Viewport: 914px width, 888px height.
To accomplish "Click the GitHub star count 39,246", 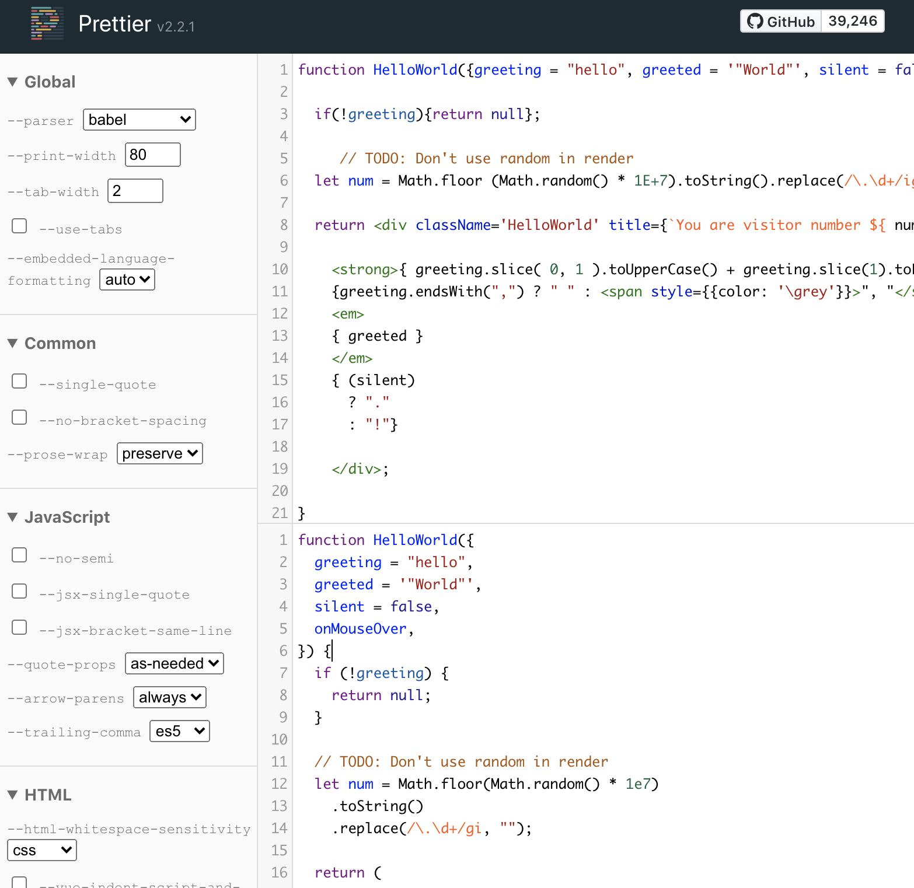I will [853, 22].
